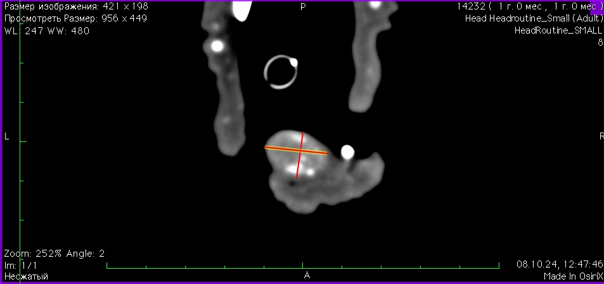Click the A orientation marker at bottom
This screenshot has height=284, width=604.
pyautogui.click(x=307, y=276)
